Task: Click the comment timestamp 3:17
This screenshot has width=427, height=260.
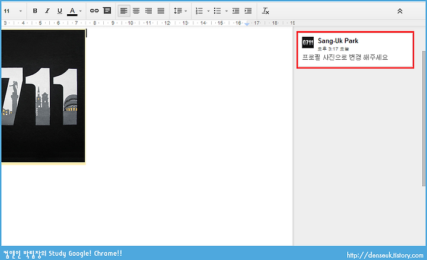Action: tap(333, 49)
